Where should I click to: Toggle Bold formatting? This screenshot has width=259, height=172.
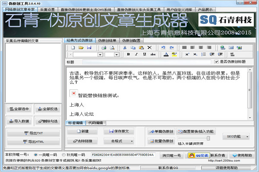pos(128,55)
